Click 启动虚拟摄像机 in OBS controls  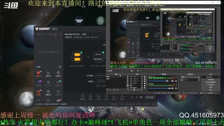point(211,82)
